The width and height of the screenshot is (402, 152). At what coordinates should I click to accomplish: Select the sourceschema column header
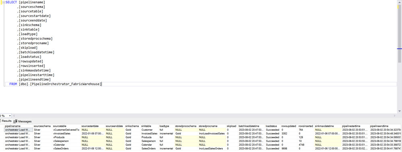(43, 126)
